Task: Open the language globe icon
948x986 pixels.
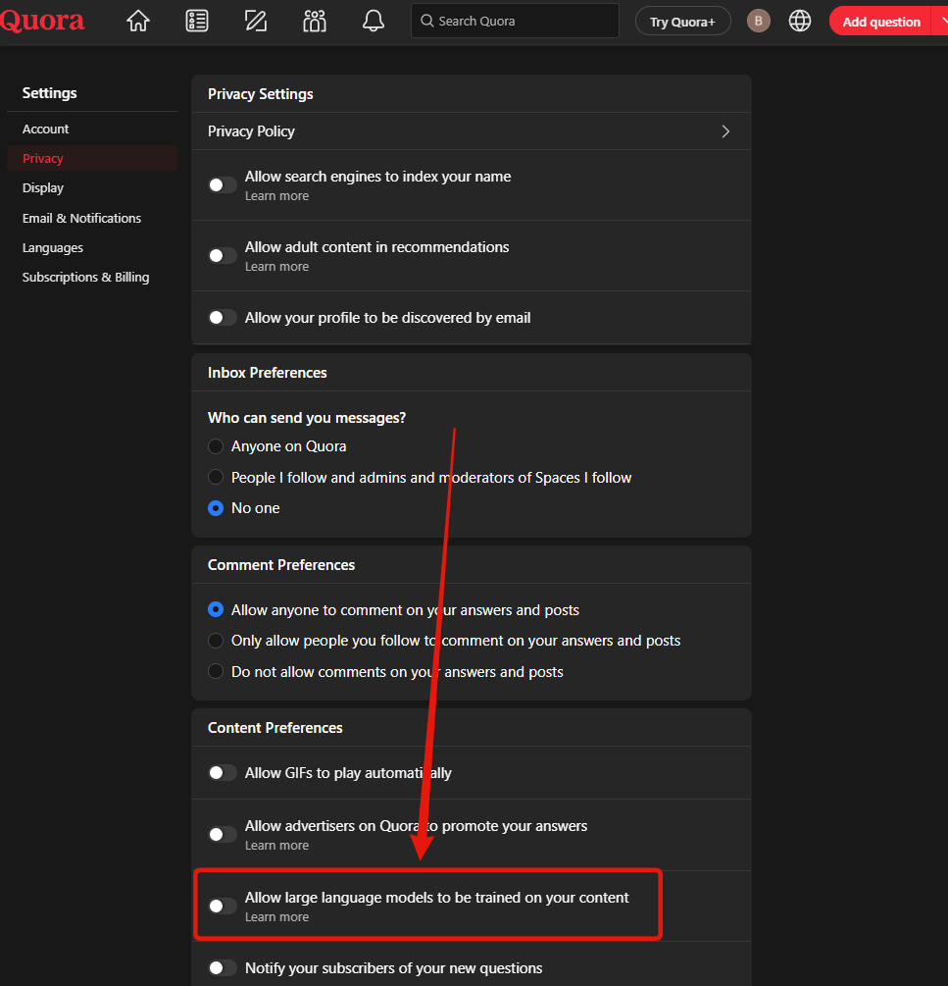Action: click(800, 21)
